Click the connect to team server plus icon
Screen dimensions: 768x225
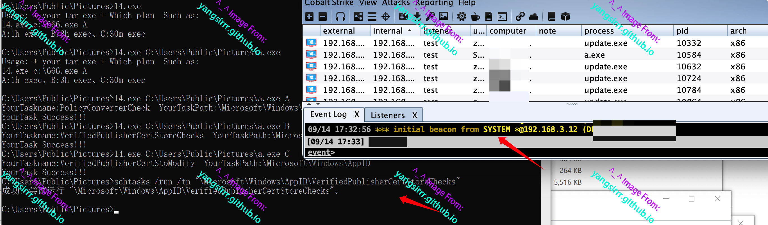(x=309, y=16)
